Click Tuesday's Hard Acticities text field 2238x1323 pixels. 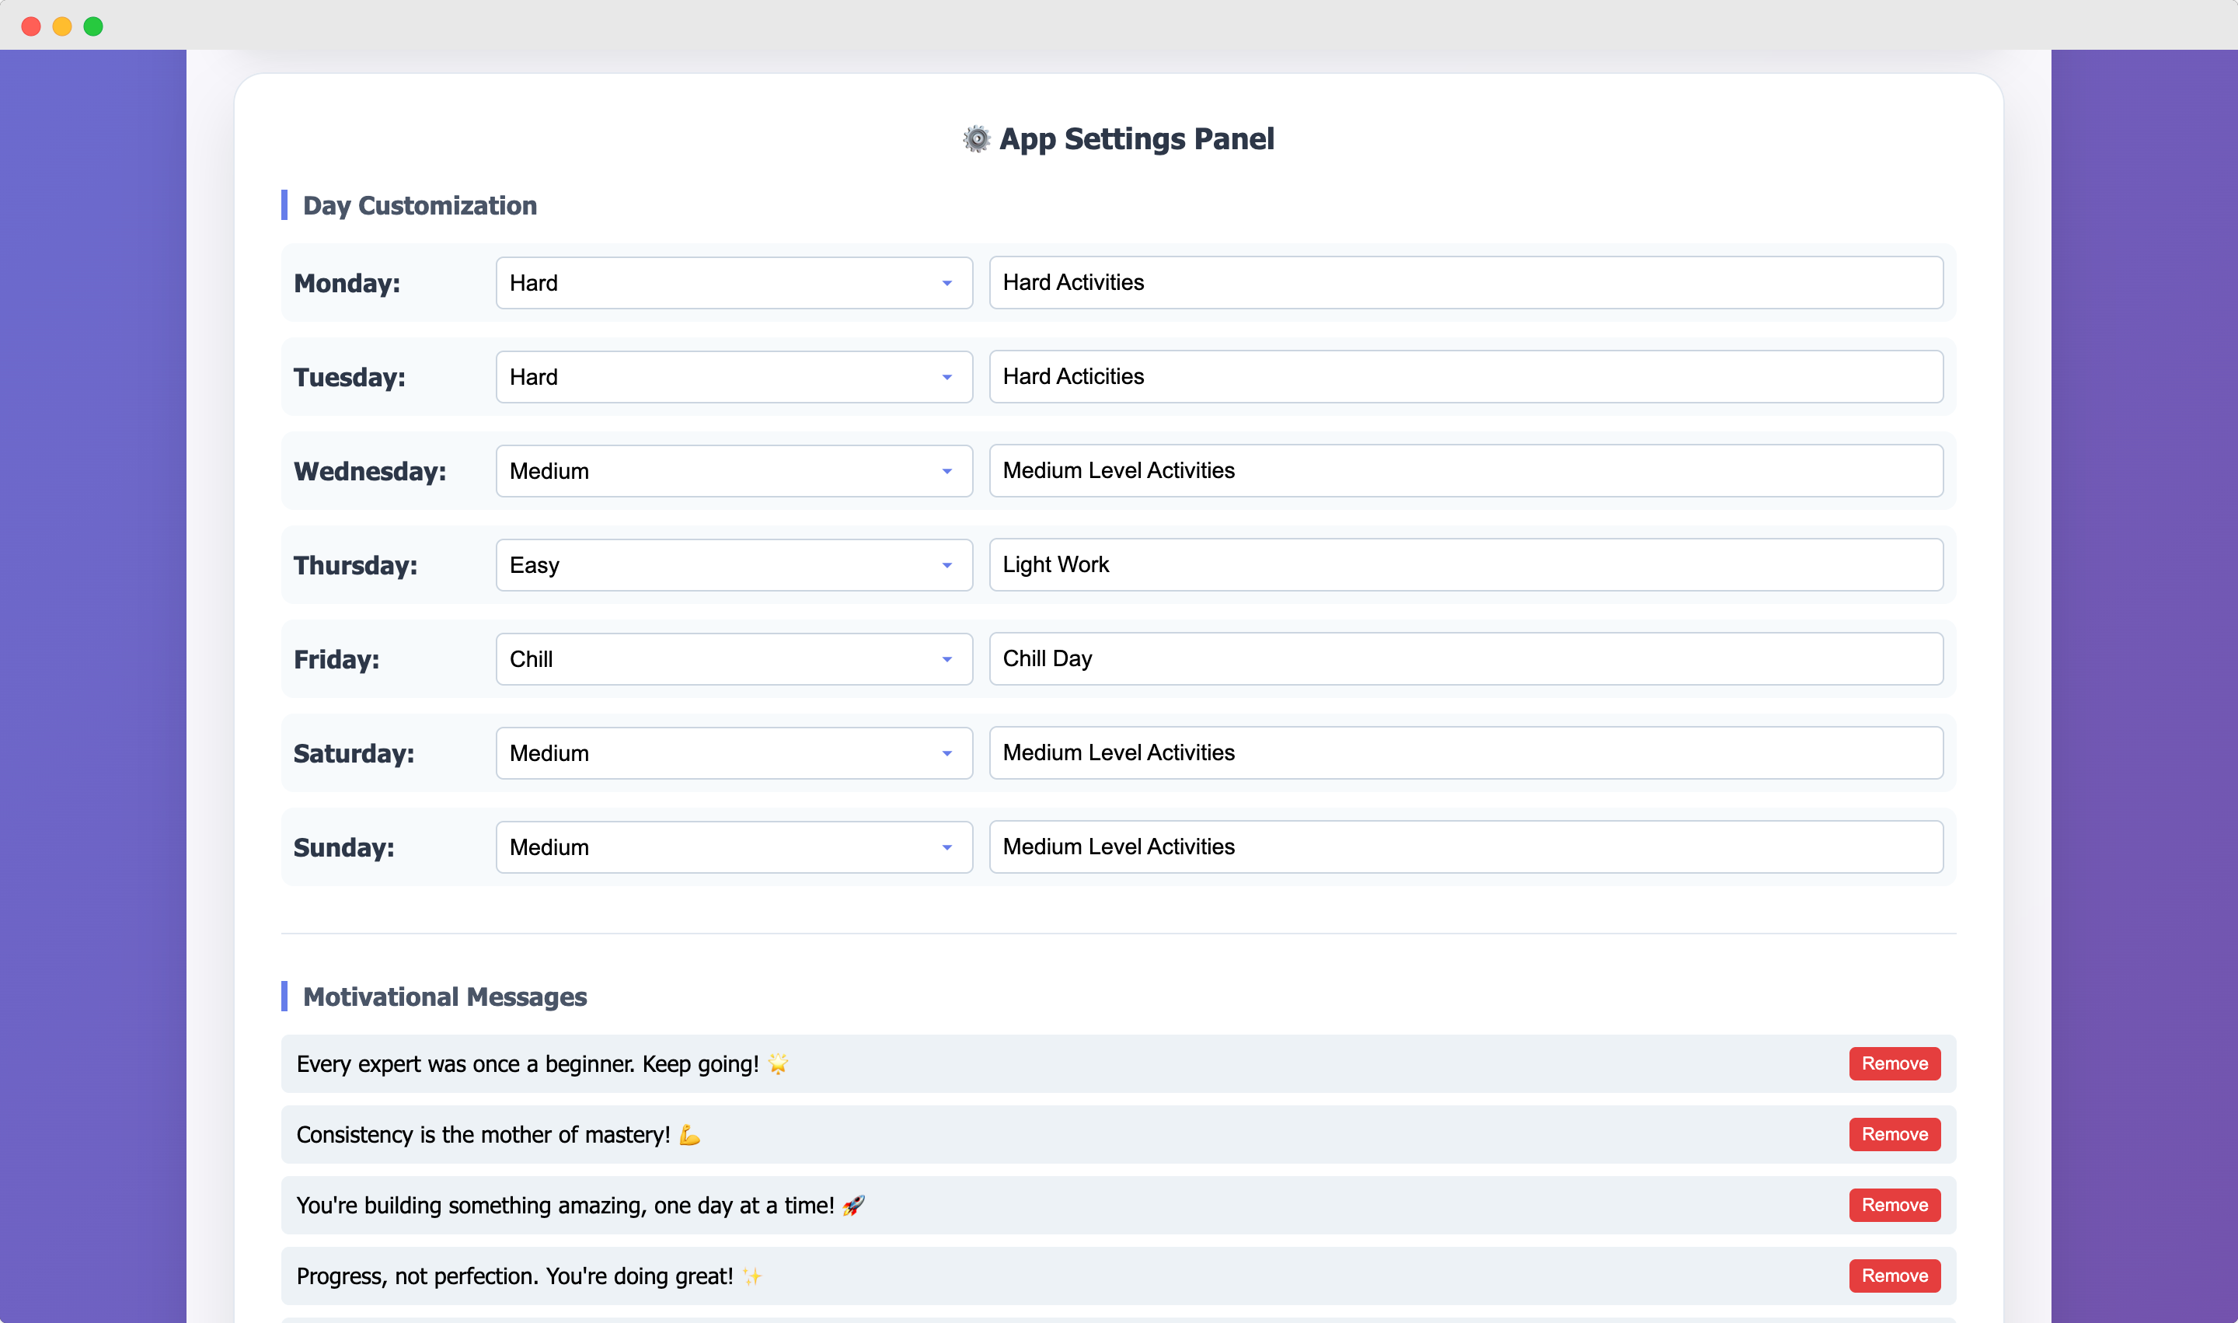pos(1466,376)
